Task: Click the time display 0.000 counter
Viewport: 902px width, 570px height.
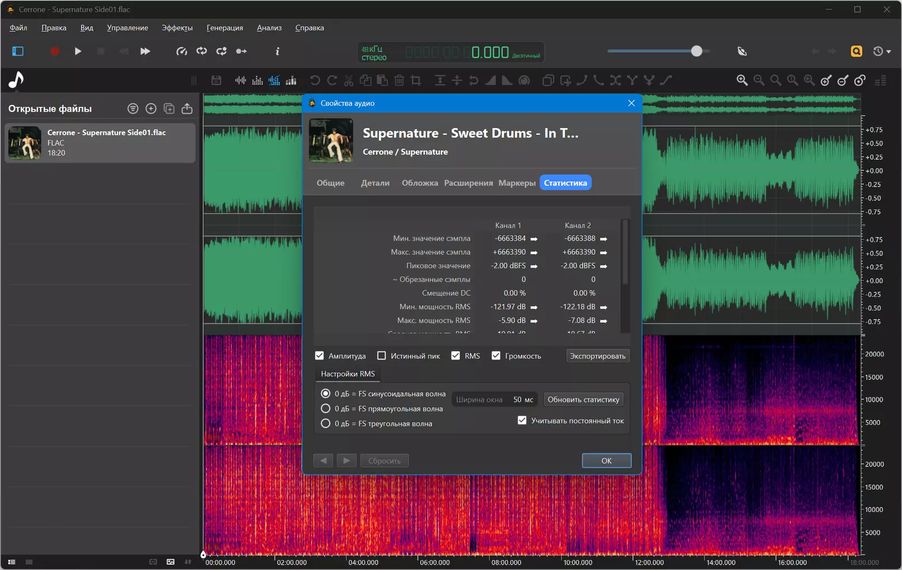Action: [x=490, y=53]
